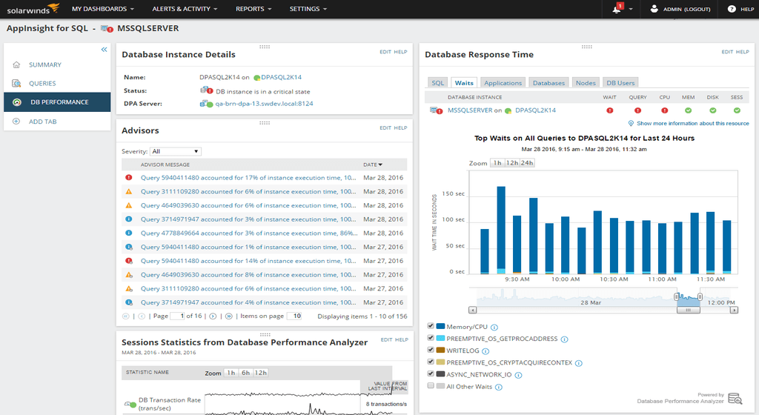Click the chart navigator scrollbar handle

[x=688, y=310]
